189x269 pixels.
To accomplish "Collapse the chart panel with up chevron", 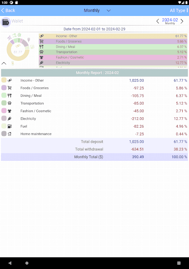I will 4,64.
